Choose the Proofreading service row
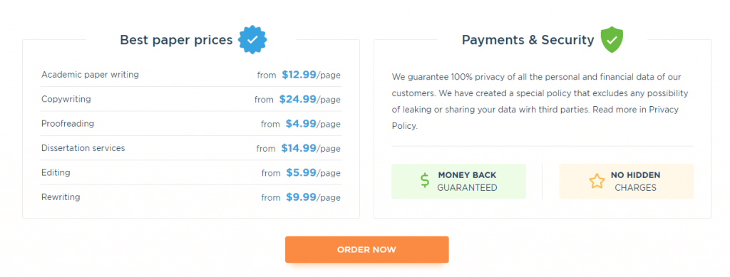The image size is (730, 277). point(191,124)
